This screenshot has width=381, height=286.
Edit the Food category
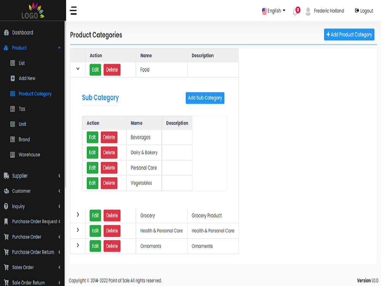pyautogui.click(x=95, y=70)
